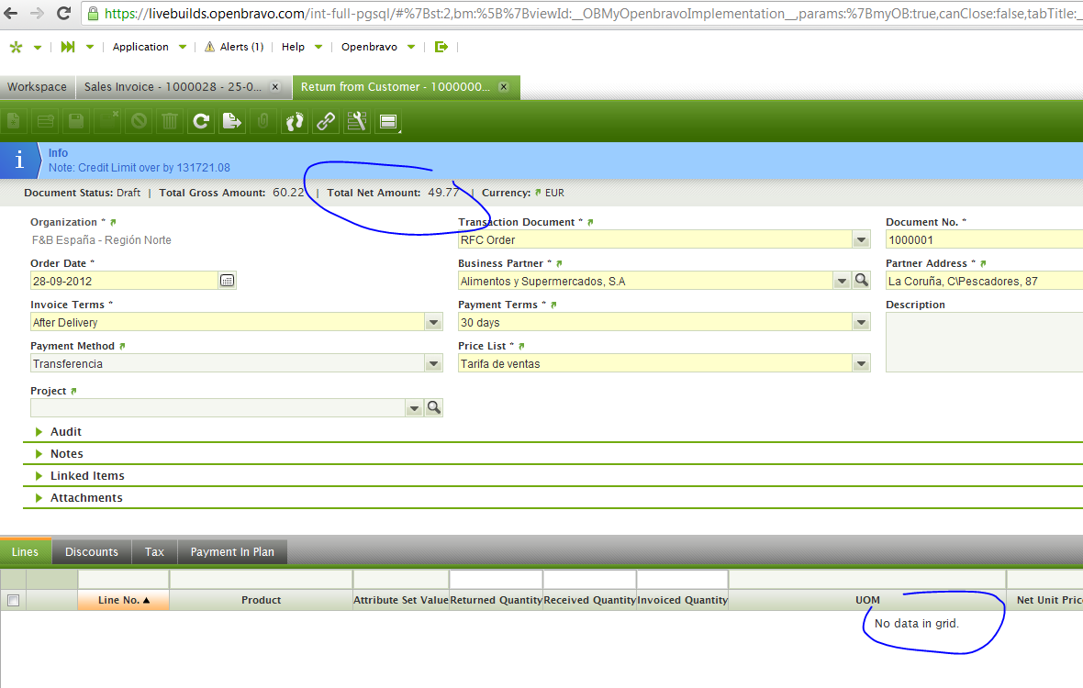Image resolution: width=1083 pixels, height=688 pixels.
Task: Open the Business Partner dropdown arrow
Action: tap(842, 281)
